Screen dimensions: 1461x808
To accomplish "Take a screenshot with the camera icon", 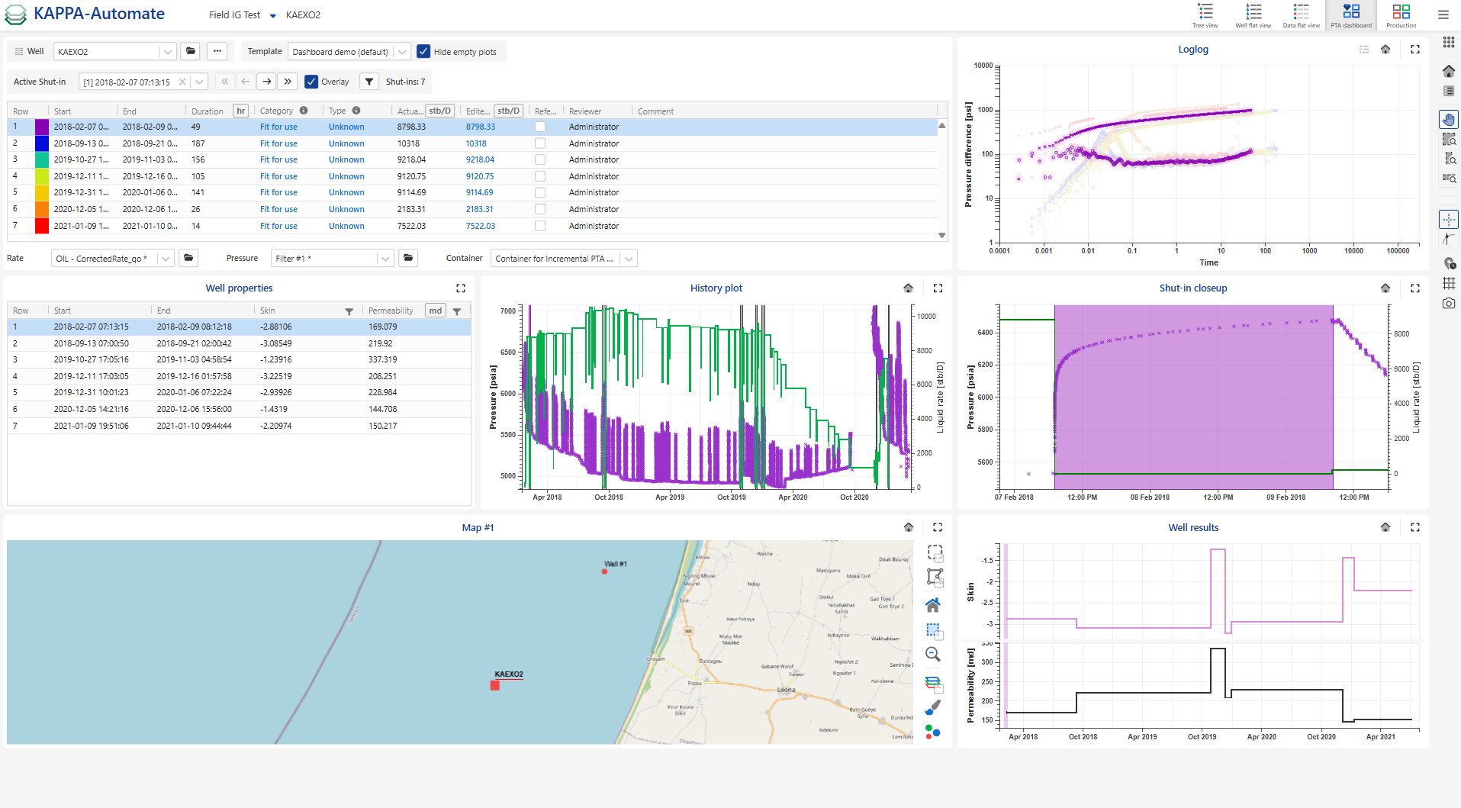I will (1449, 303).
